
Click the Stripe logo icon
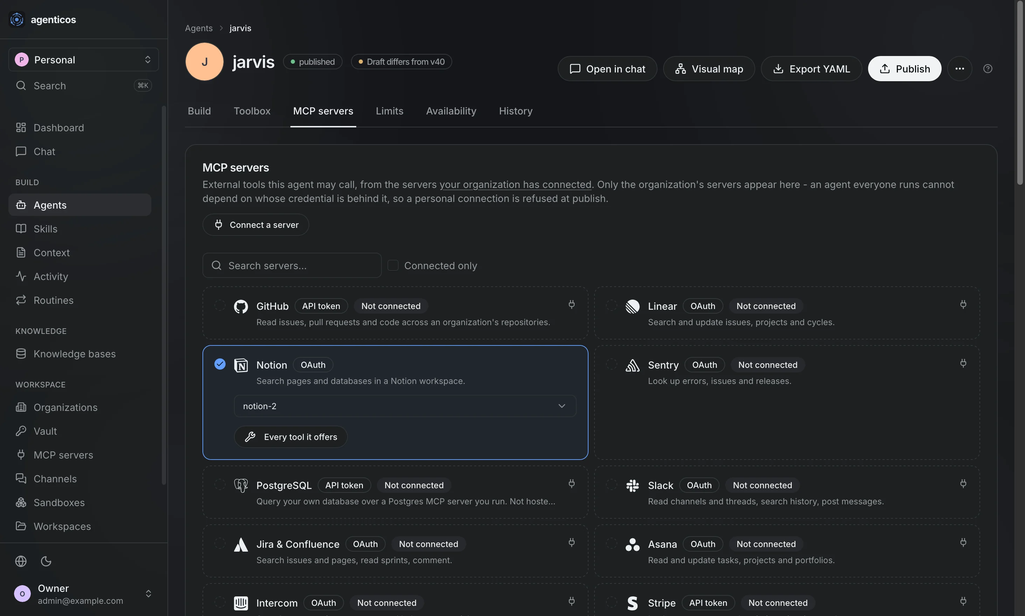coord(632,603)
